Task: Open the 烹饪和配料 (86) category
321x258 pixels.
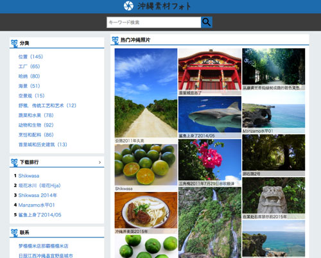Action: pyautogui.click(x=36, y=135)
